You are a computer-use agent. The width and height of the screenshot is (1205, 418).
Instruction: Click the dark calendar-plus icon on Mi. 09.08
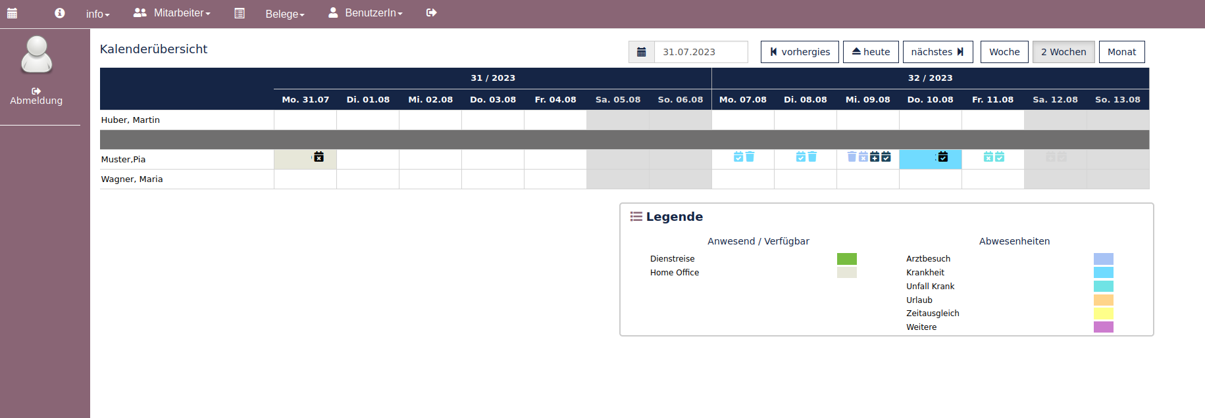875,156
